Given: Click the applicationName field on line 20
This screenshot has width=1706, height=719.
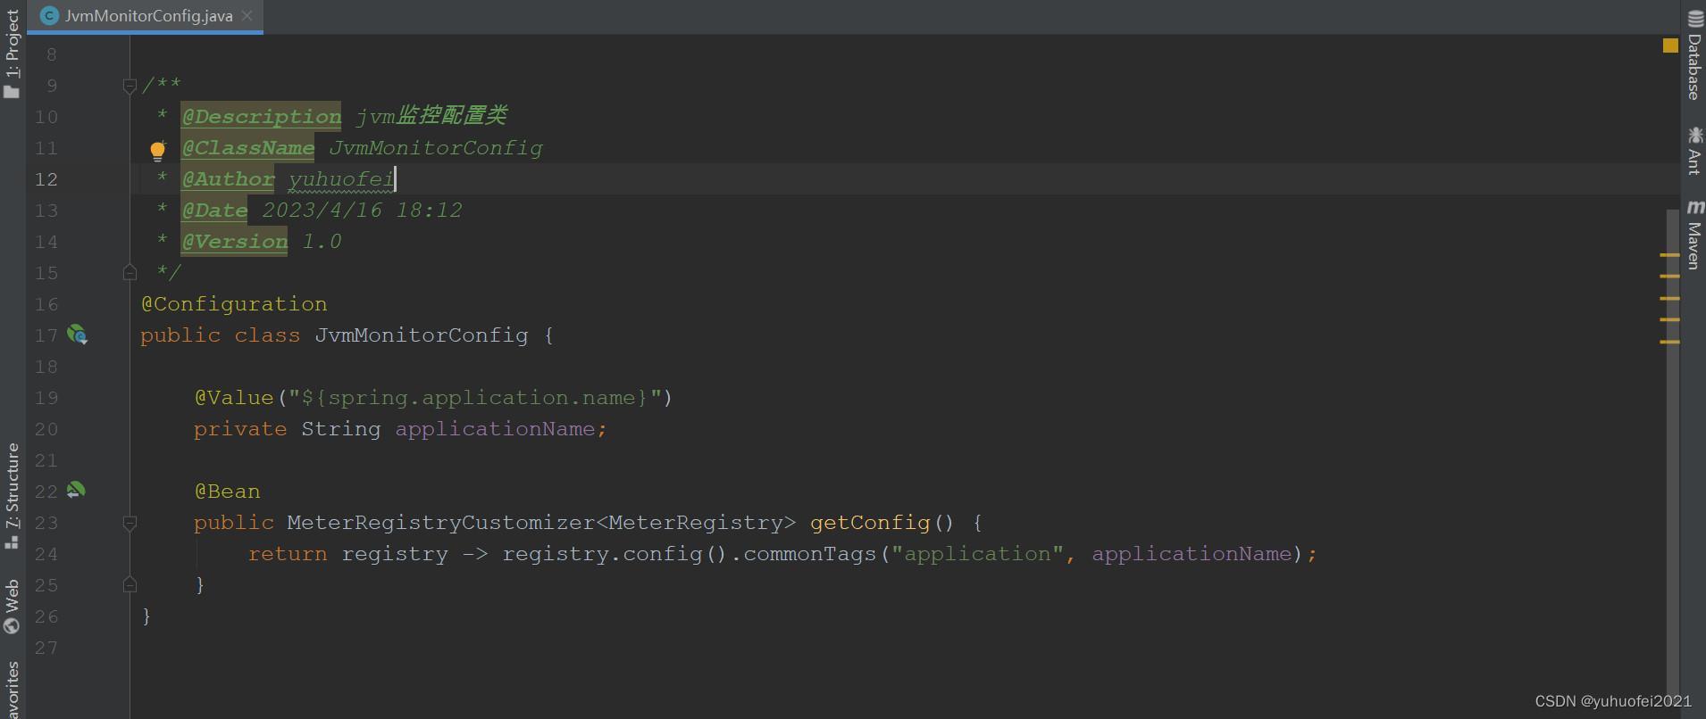Looking at the screenshot, I should pyautogui.click(x=495, y=429).
